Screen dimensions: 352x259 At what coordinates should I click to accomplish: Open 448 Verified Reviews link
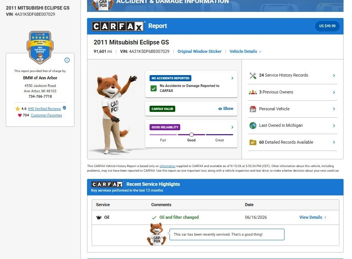(x=44, y=109)
